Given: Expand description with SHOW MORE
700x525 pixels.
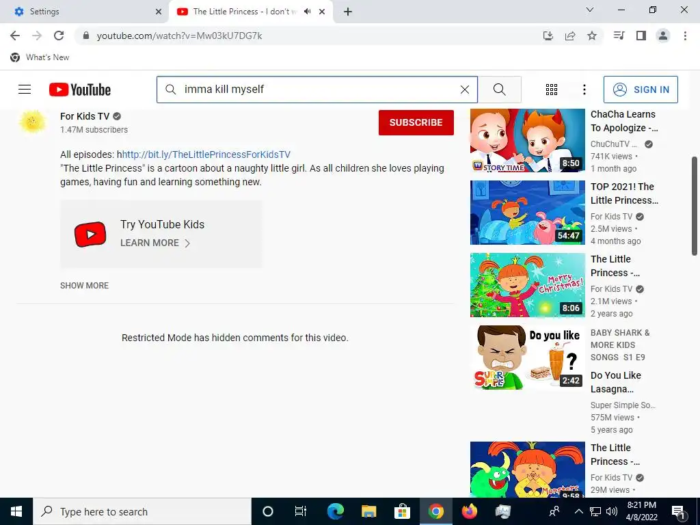Looking at the screenshot, I should (x=84, y=285).
